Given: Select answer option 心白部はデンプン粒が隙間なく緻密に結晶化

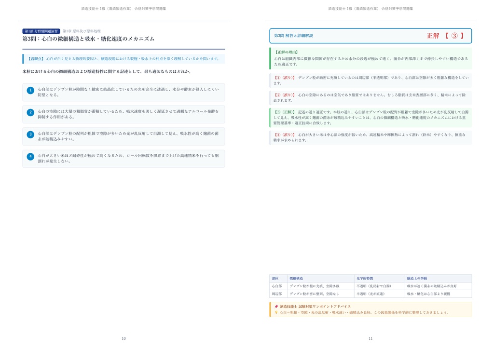Looking at the screenshot, I should click(123, 92).
